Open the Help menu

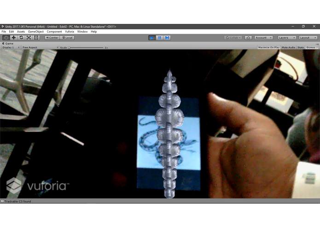[x=93, y=32]
